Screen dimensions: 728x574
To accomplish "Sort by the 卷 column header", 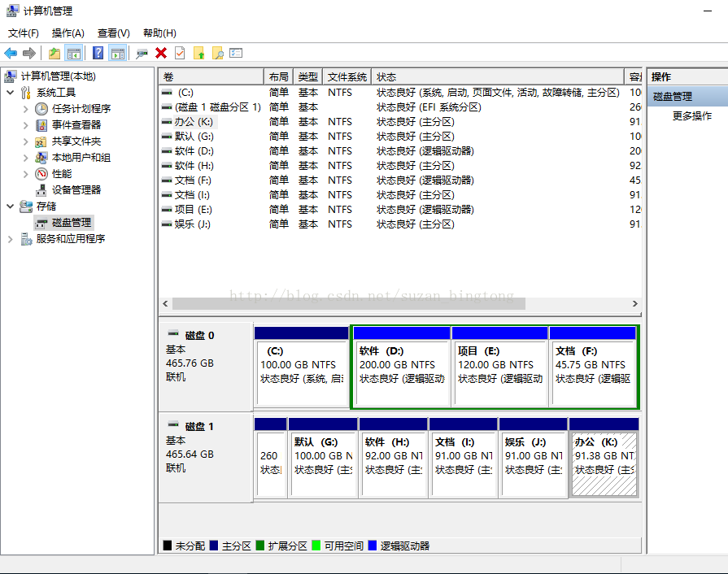I will pos(211,76).
